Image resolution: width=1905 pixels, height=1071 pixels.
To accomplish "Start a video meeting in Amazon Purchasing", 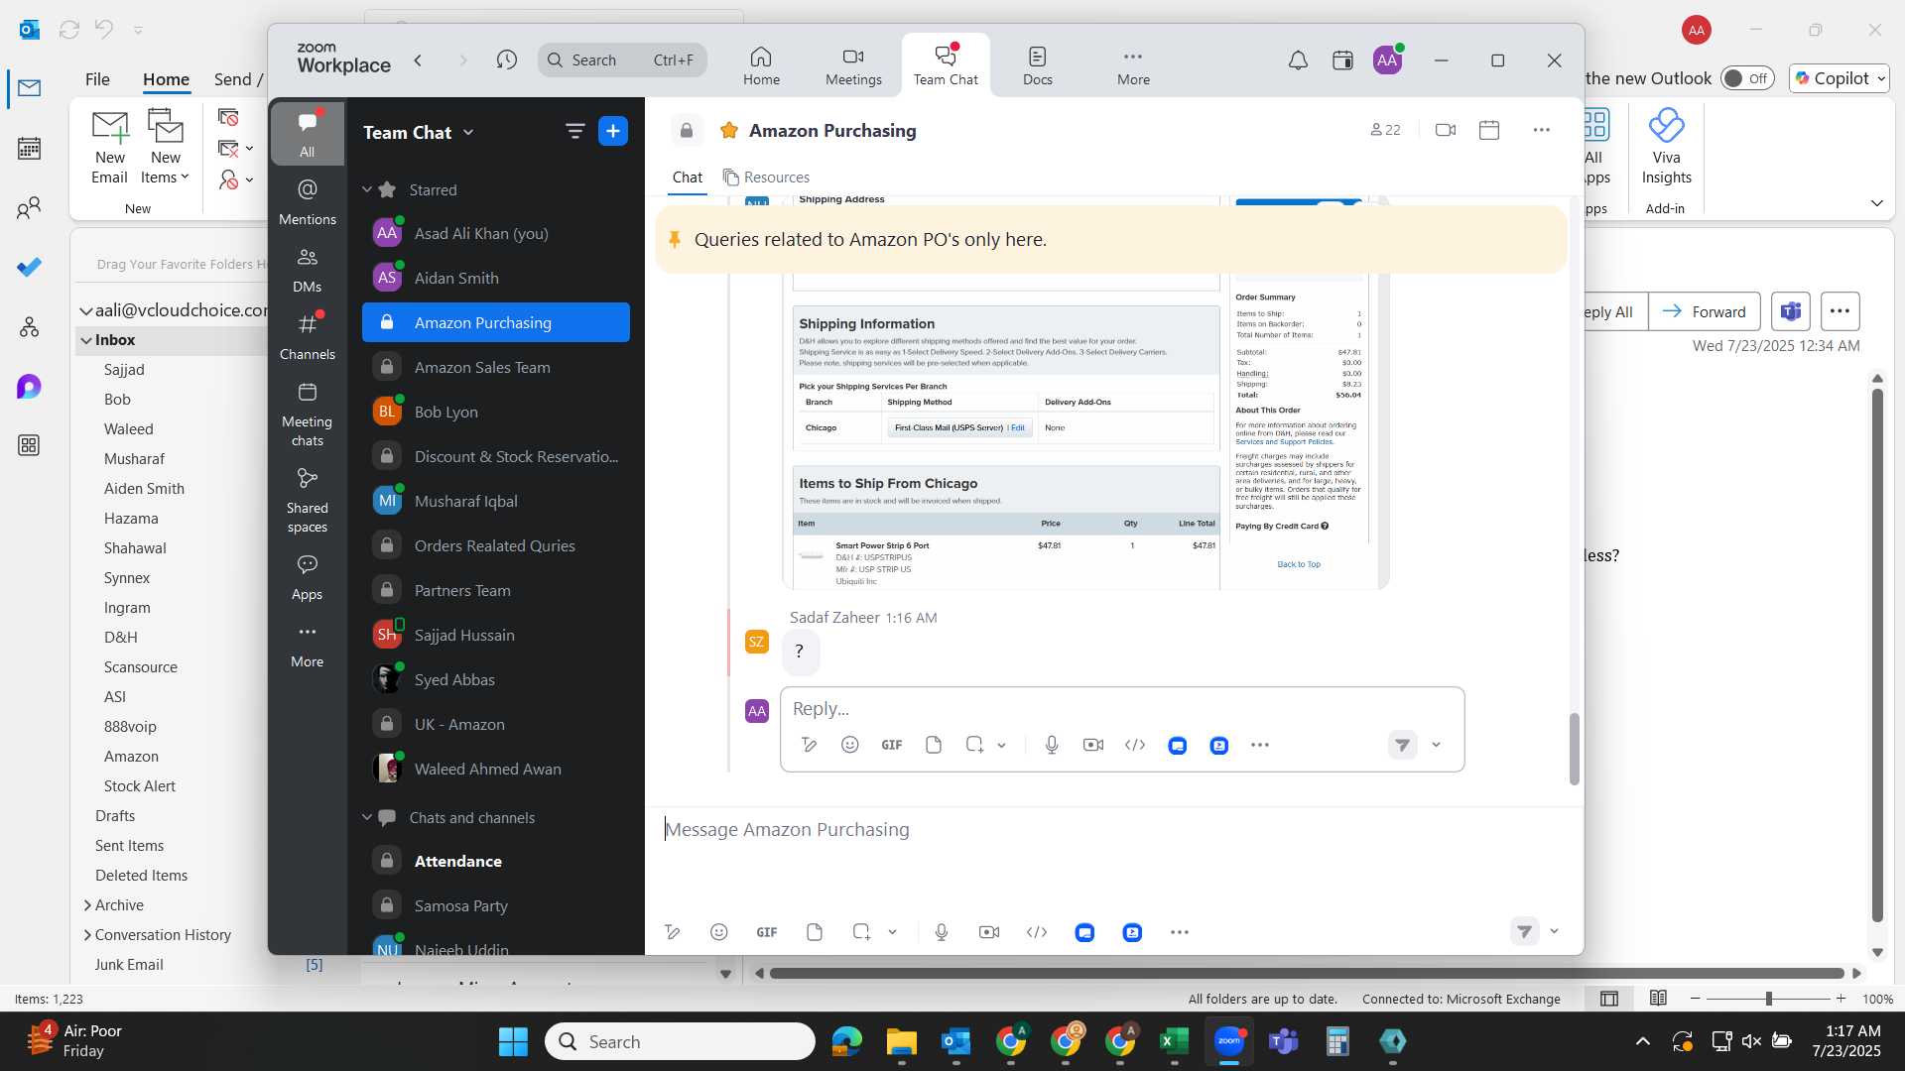I will 1446,130.
